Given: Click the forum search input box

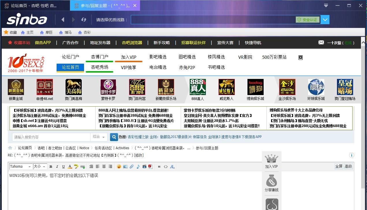Looking at the screenshot, I should [x=52, y=137].
